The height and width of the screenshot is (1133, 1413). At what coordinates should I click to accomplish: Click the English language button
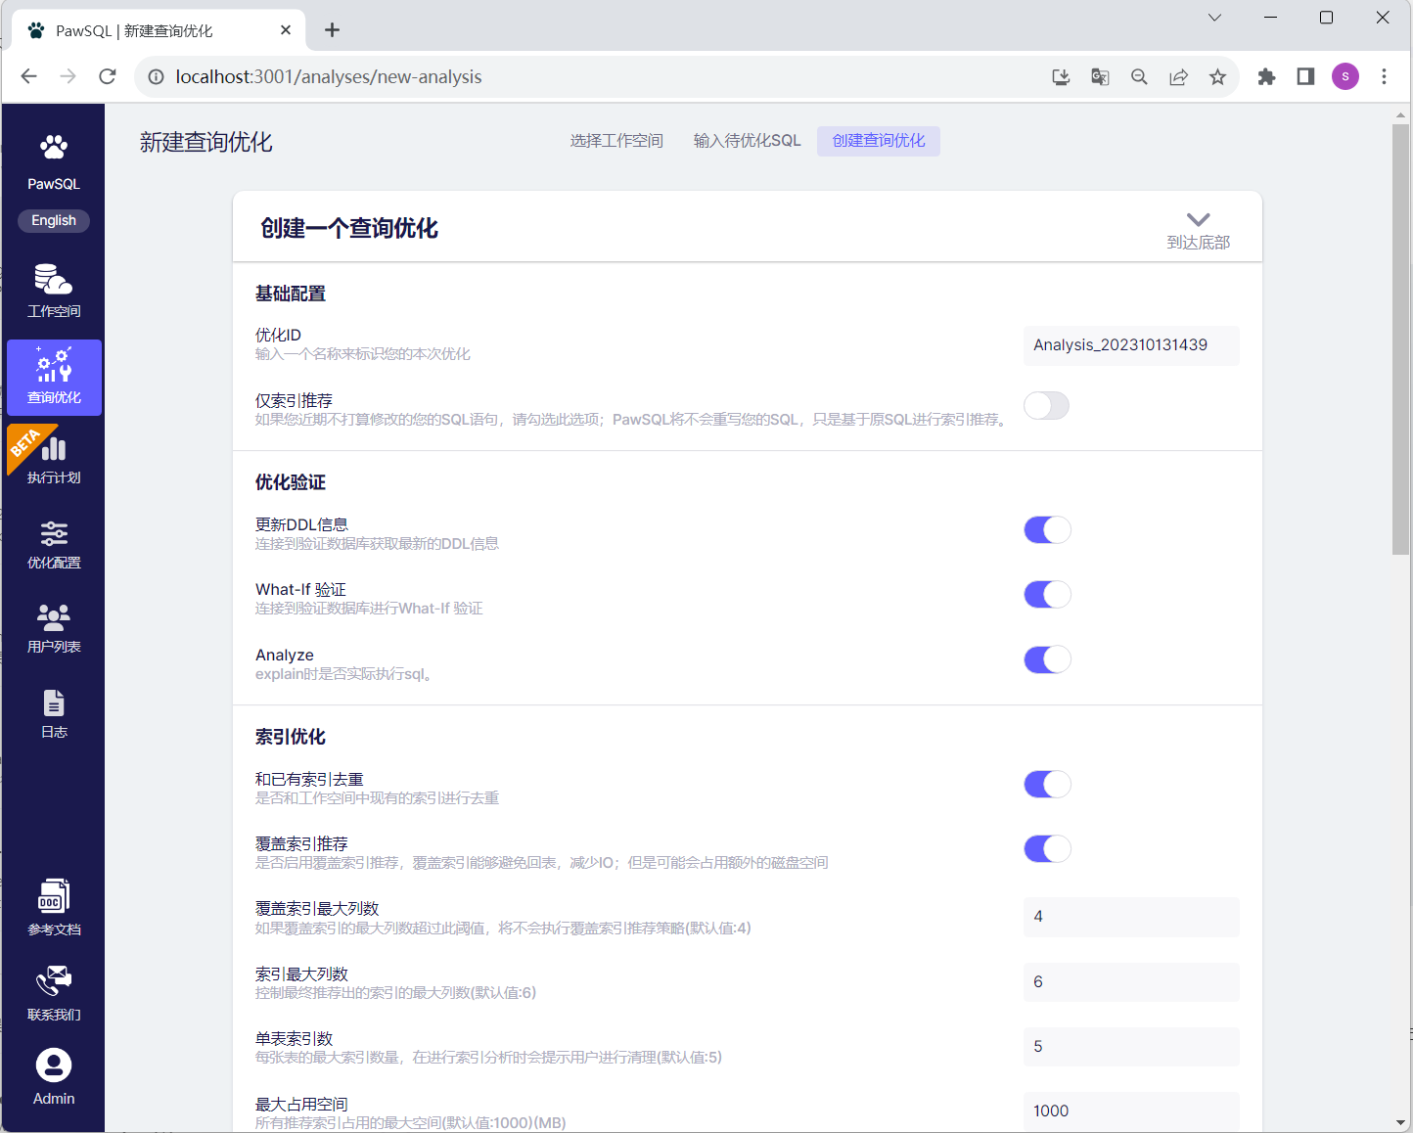pos(54,221)
